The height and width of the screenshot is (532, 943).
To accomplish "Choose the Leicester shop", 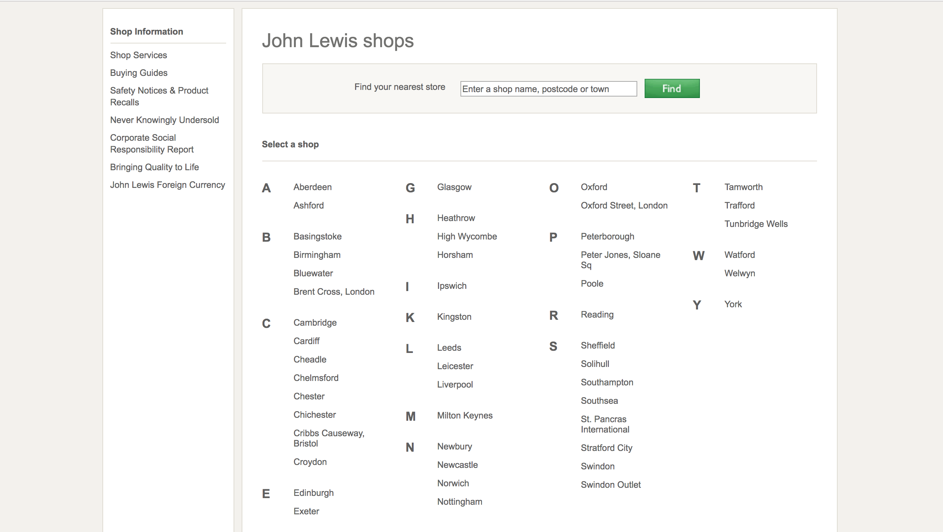I will tap(455, 366).
